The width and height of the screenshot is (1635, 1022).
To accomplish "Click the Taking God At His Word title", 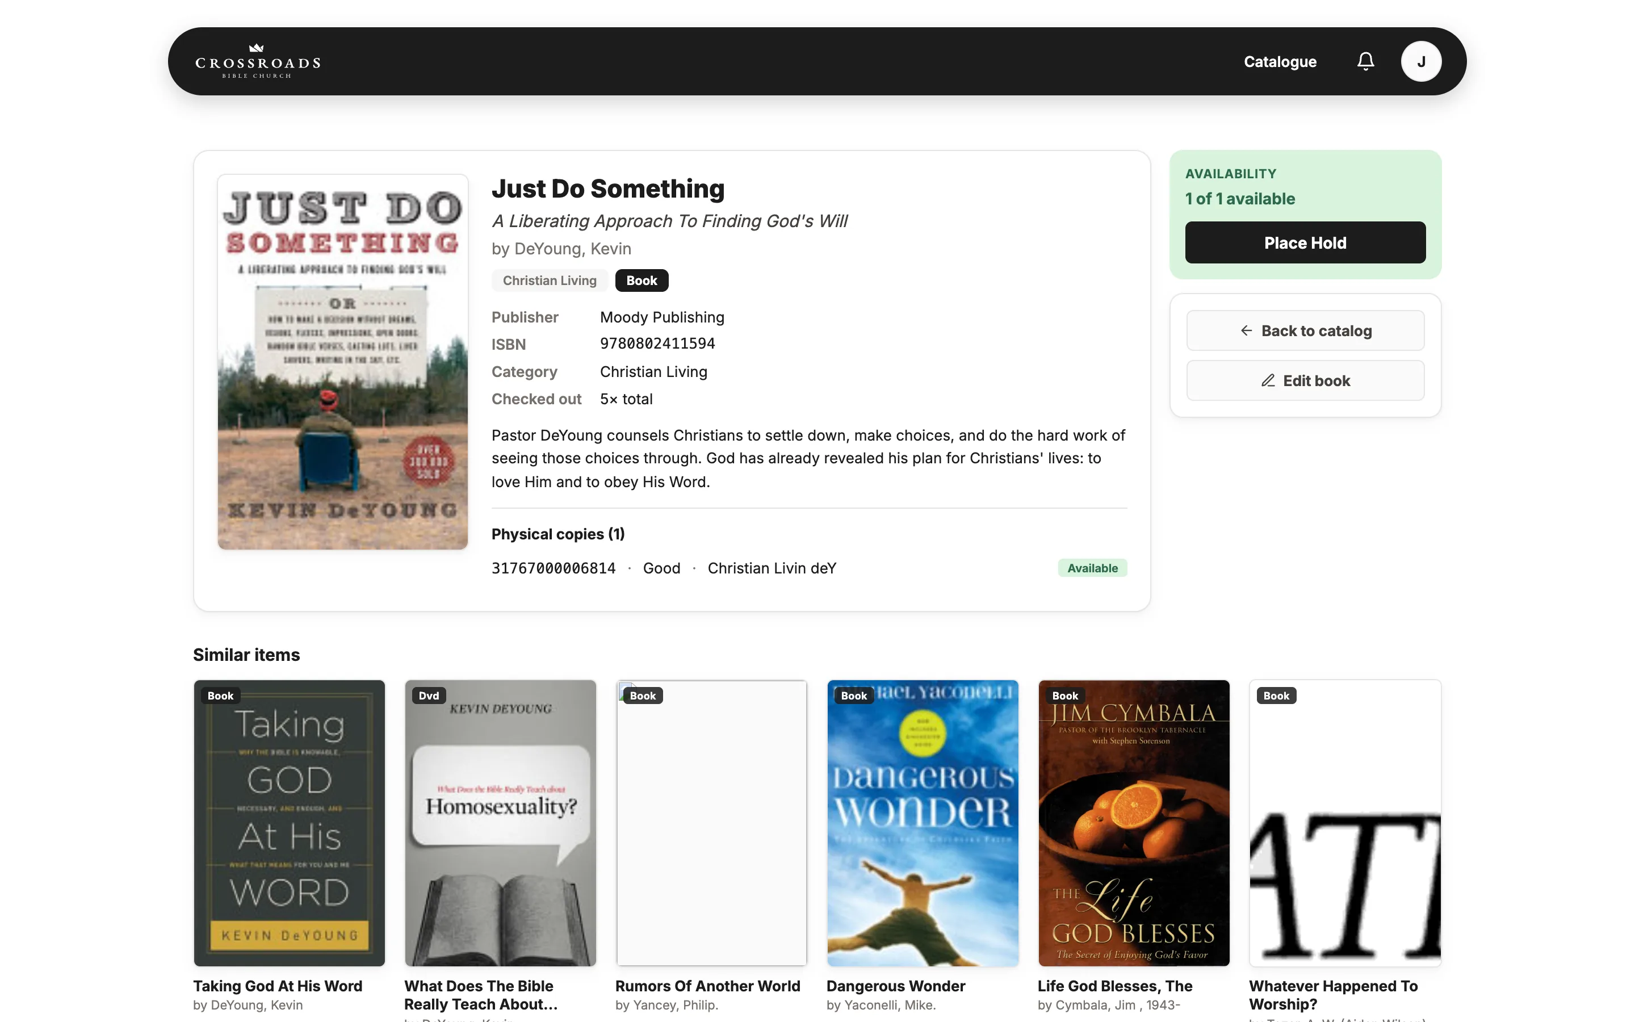I will coord(278,986).
